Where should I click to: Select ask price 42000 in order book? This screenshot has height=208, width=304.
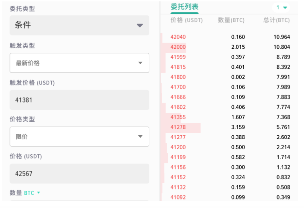tap(178, 47)
